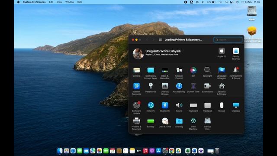Open Trackpad preferences pane
This screenshot has height=156, width=277.
tap(207, 105)
